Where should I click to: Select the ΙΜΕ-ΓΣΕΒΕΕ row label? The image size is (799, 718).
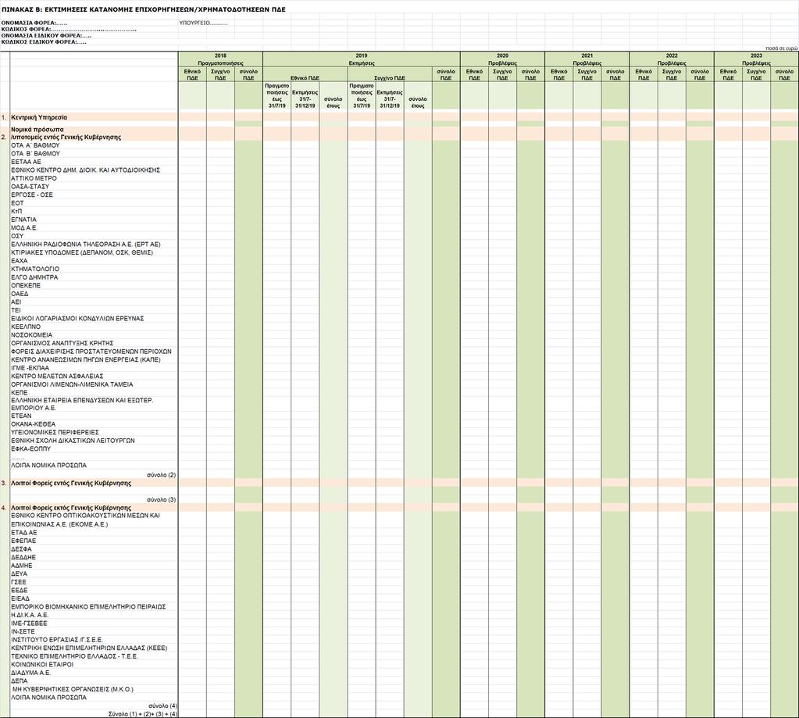pyautogui.click(x=29, y=623)
